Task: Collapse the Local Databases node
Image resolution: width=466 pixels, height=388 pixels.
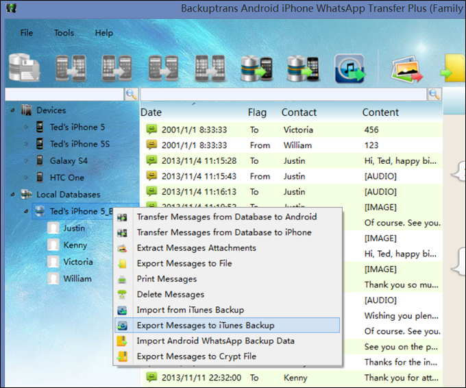Action: tap(12, 195)
